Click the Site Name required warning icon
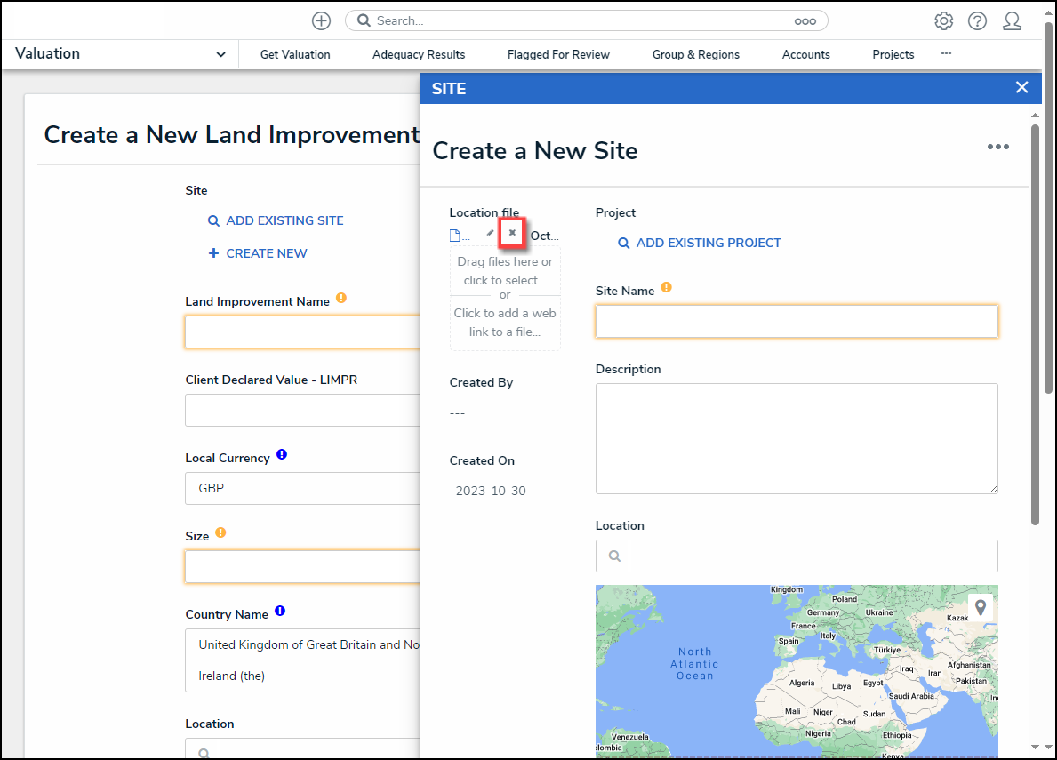The width and height of the screenshot is (1057, 760). (666, 288)
